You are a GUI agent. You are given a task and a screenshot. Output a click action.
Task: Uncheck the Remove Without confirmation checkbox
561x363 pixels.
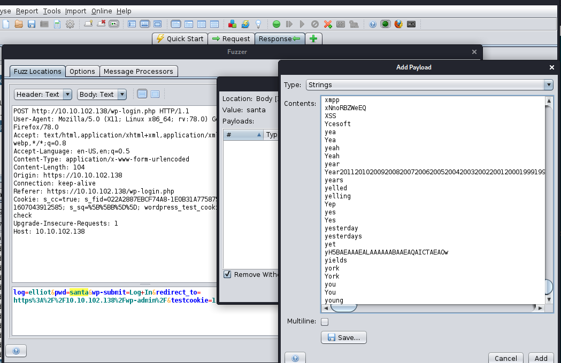[228, 274]
